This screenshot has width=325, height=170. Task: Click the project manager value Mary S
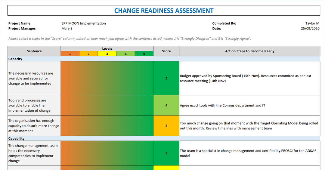pos(67,29)
